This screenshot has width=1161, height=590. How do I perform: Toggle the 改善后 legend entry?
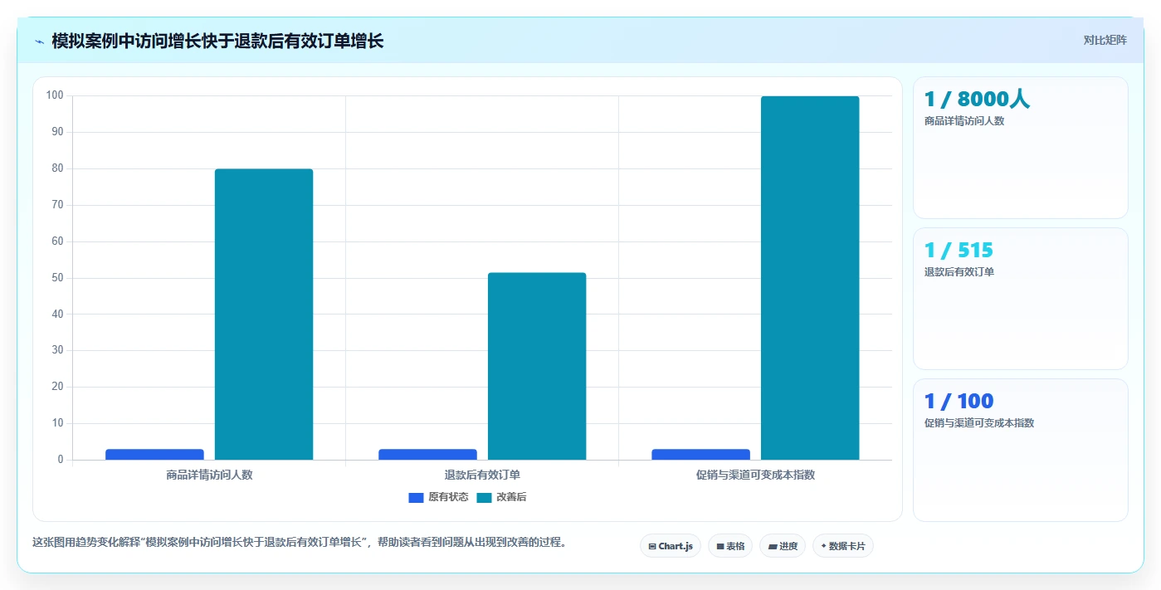click(x=501, y=497)
